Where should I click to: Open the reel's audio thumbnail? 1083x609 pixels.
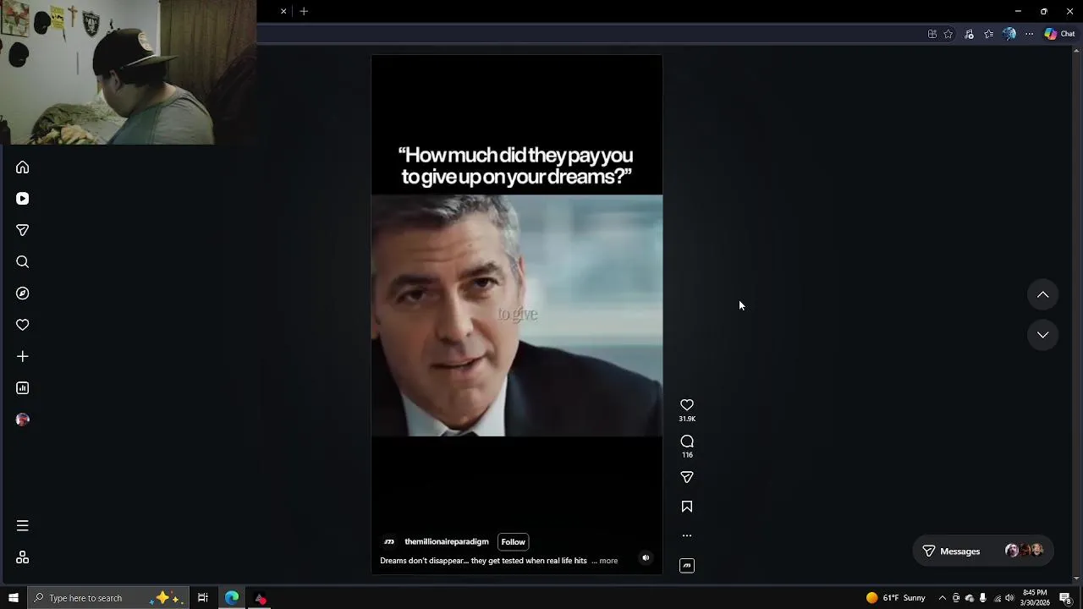[x=687, y=566]
